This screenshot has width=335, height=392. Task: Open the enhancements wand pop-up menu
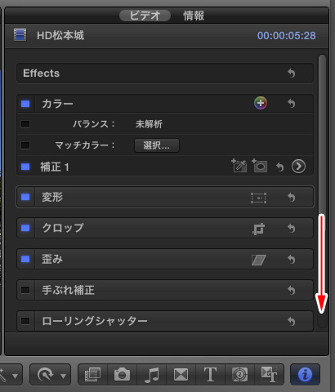click(10, 375)
